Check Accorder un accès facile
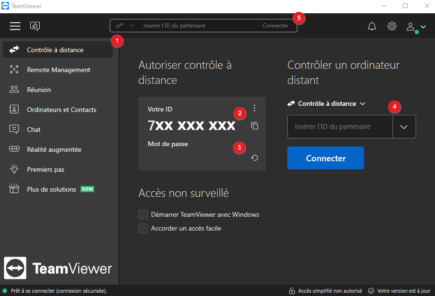This screenshot has width=435, height=296. tap(143, 228)
